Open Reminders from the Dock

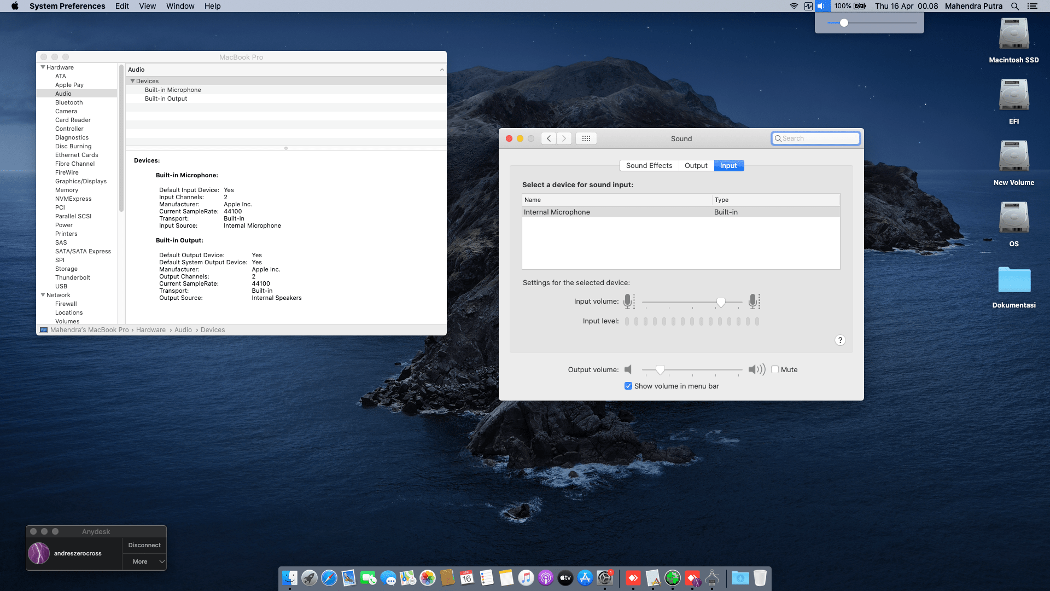tap(487, 578)
